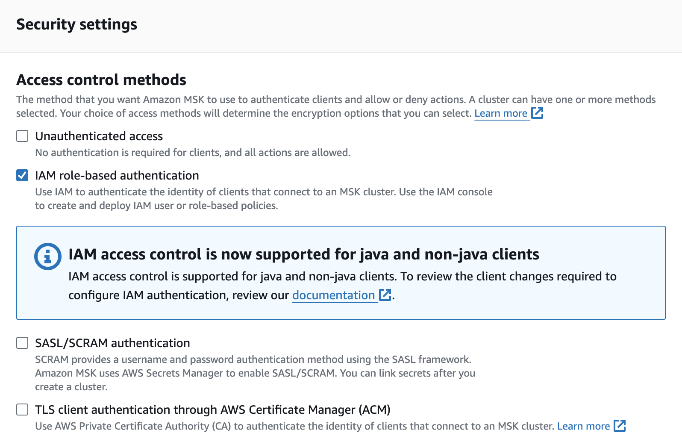This screenshot has width=682, height=442.
Task: Enable the Unauthenticated access checkbox
Action: (22, 136)
